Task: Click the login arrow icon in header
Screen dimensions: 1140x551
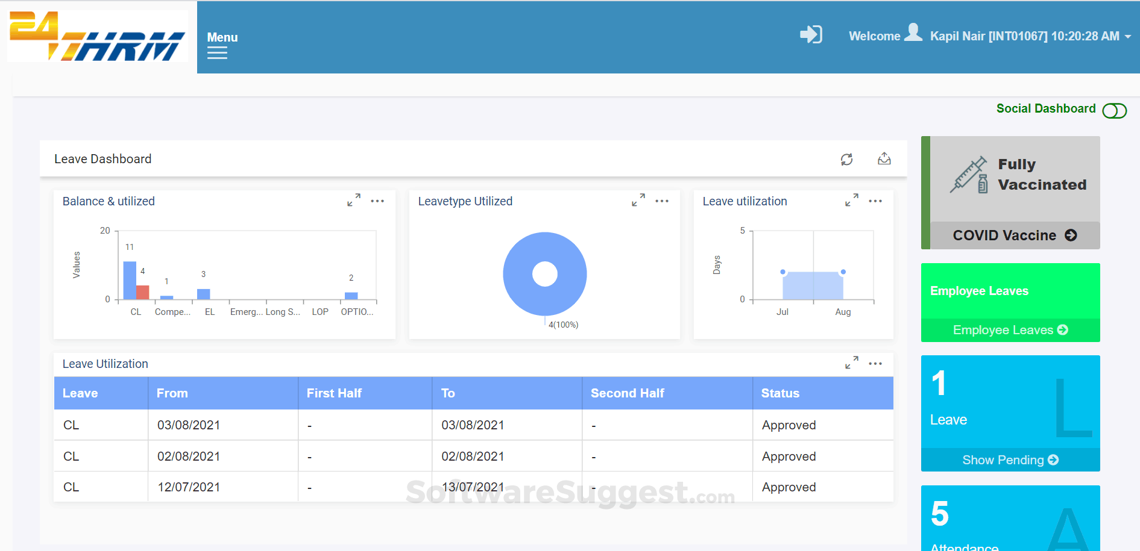Action: coord(811,34)
